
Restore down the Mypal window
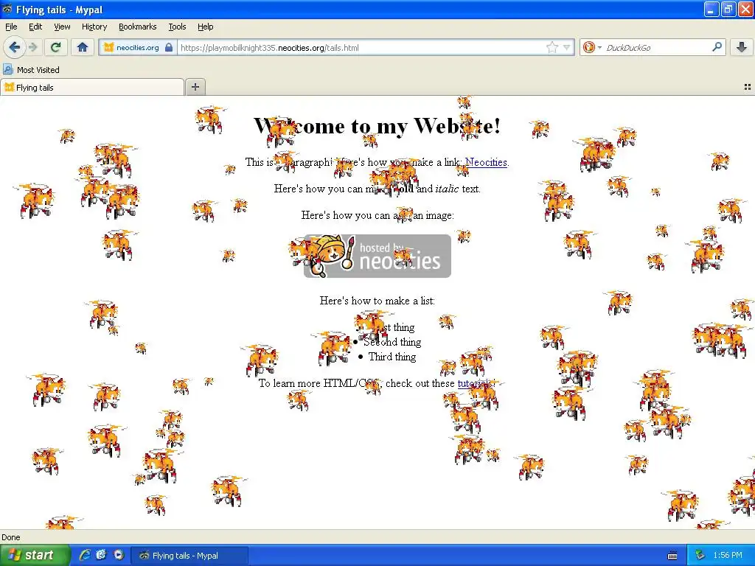pyautogui.click(x=728, y=9)
